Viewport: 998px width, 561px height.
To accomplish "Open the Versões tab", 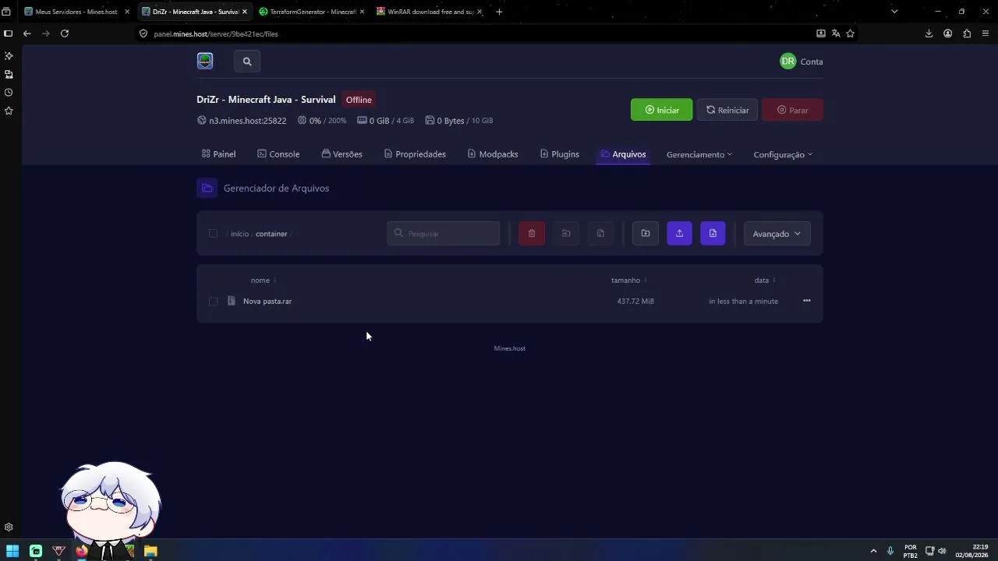I will click(342, 154).
